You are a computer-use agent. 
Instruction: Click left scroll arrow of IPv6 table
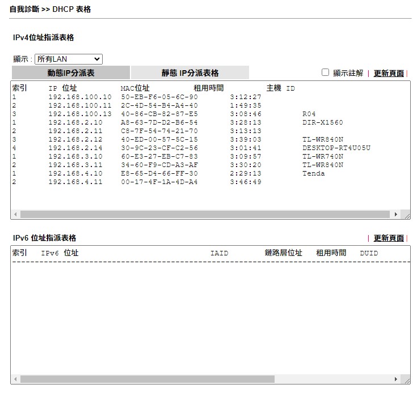[x=15, y=379]
